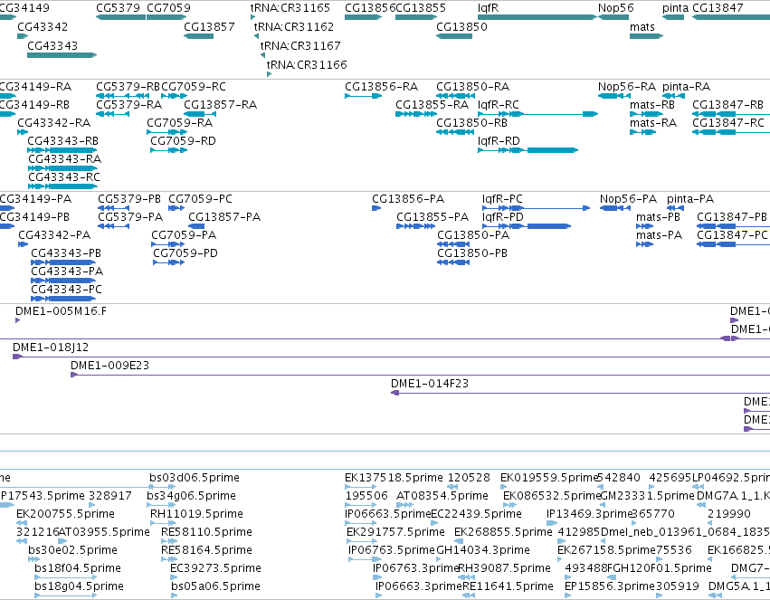The image size is (770, 600).
Task: Select CG13850-PB protein feature
Action: click(453, 262)
